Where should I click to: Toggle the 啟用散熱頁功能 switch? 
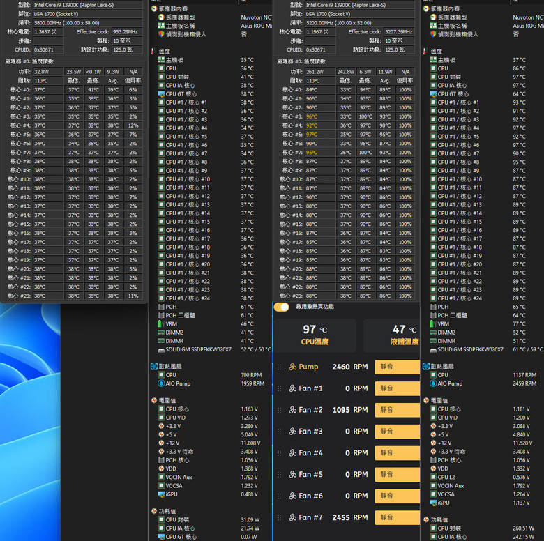point(281,307)
